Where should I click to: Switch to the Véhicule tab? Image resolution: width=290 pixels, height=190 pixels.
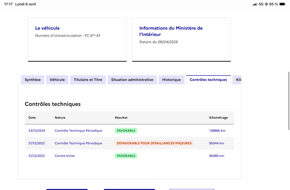57,80
